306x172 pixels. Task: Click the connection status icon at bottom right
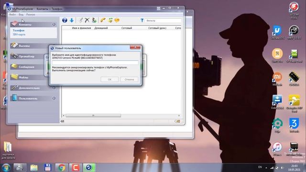click(x=177, y=121)
